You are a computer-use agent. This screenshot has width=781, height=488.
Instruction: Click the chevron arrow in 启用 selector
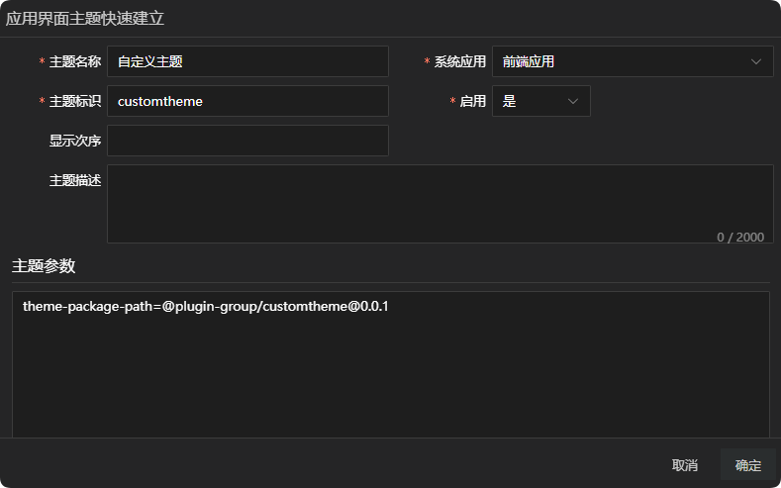tap(573, 101)
